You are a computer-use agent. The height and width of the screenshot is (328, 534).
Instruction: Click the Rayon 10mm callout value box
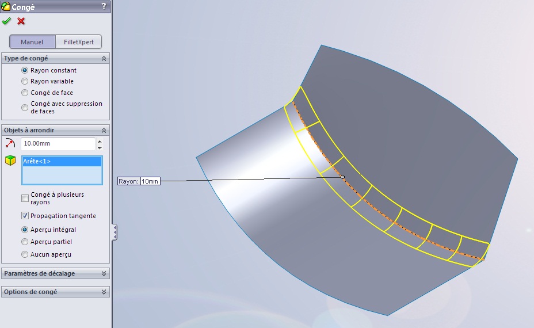coord(150,181)
